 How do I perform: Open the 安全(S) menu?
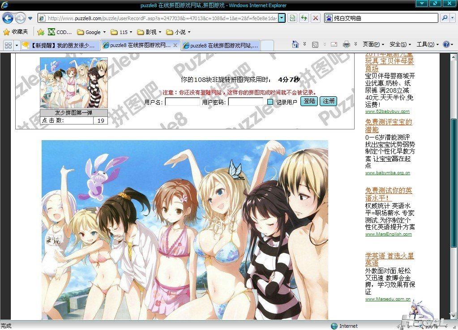click(400, 44)
